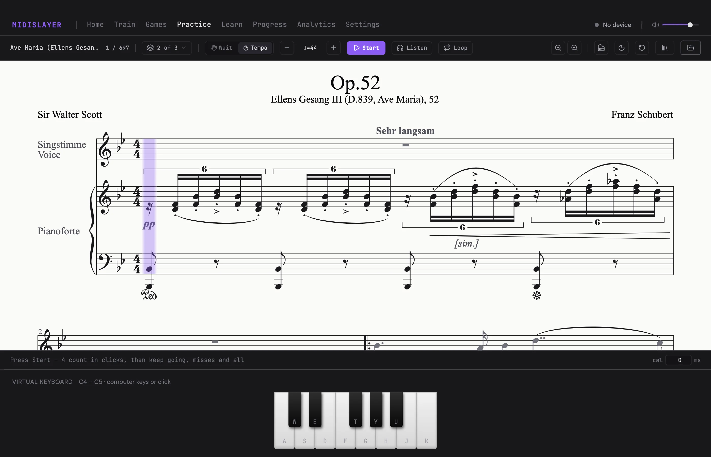
Task: Go to the Home tab
Action: pos(95,24)
